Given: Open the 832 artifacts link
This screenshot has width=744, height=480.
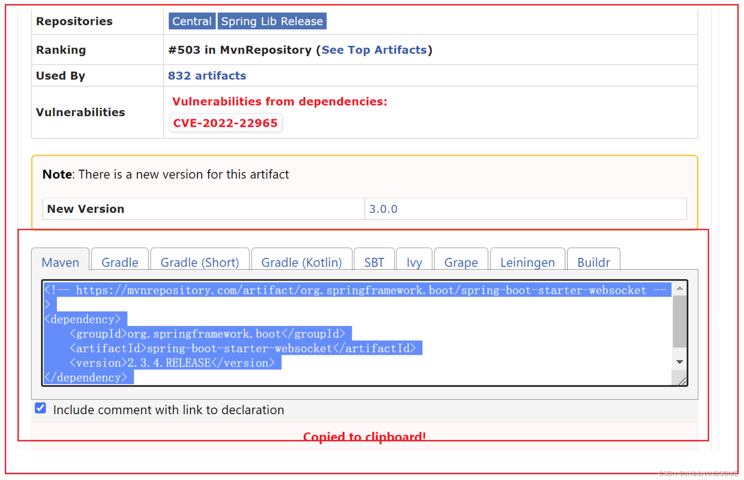Looking at the screenshot, I should pyautogui.click(x=207, y=76).
